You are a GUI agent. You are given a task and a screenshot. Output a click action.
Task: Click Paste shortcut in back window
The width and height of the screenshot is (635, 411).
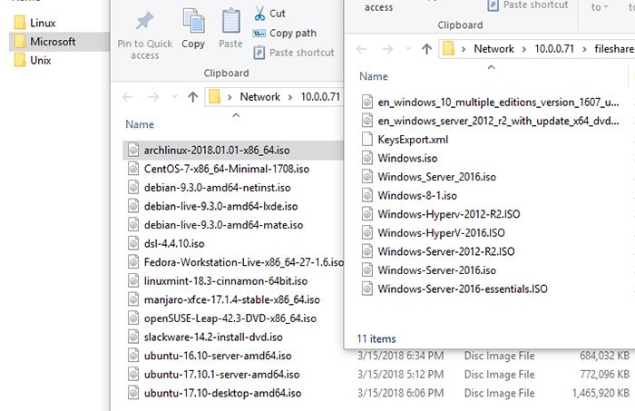294,53
